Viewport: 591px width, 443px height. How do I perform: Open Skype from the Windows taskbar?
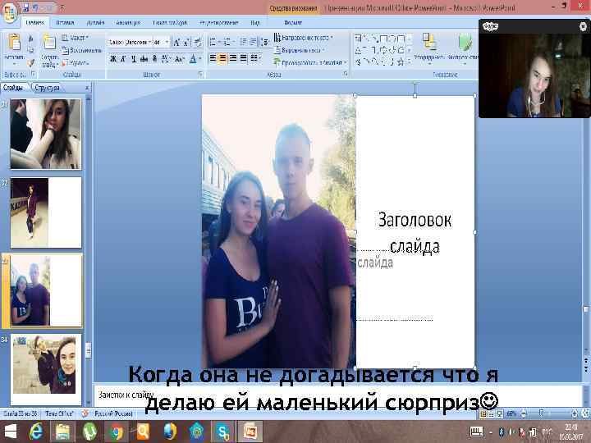222,432
